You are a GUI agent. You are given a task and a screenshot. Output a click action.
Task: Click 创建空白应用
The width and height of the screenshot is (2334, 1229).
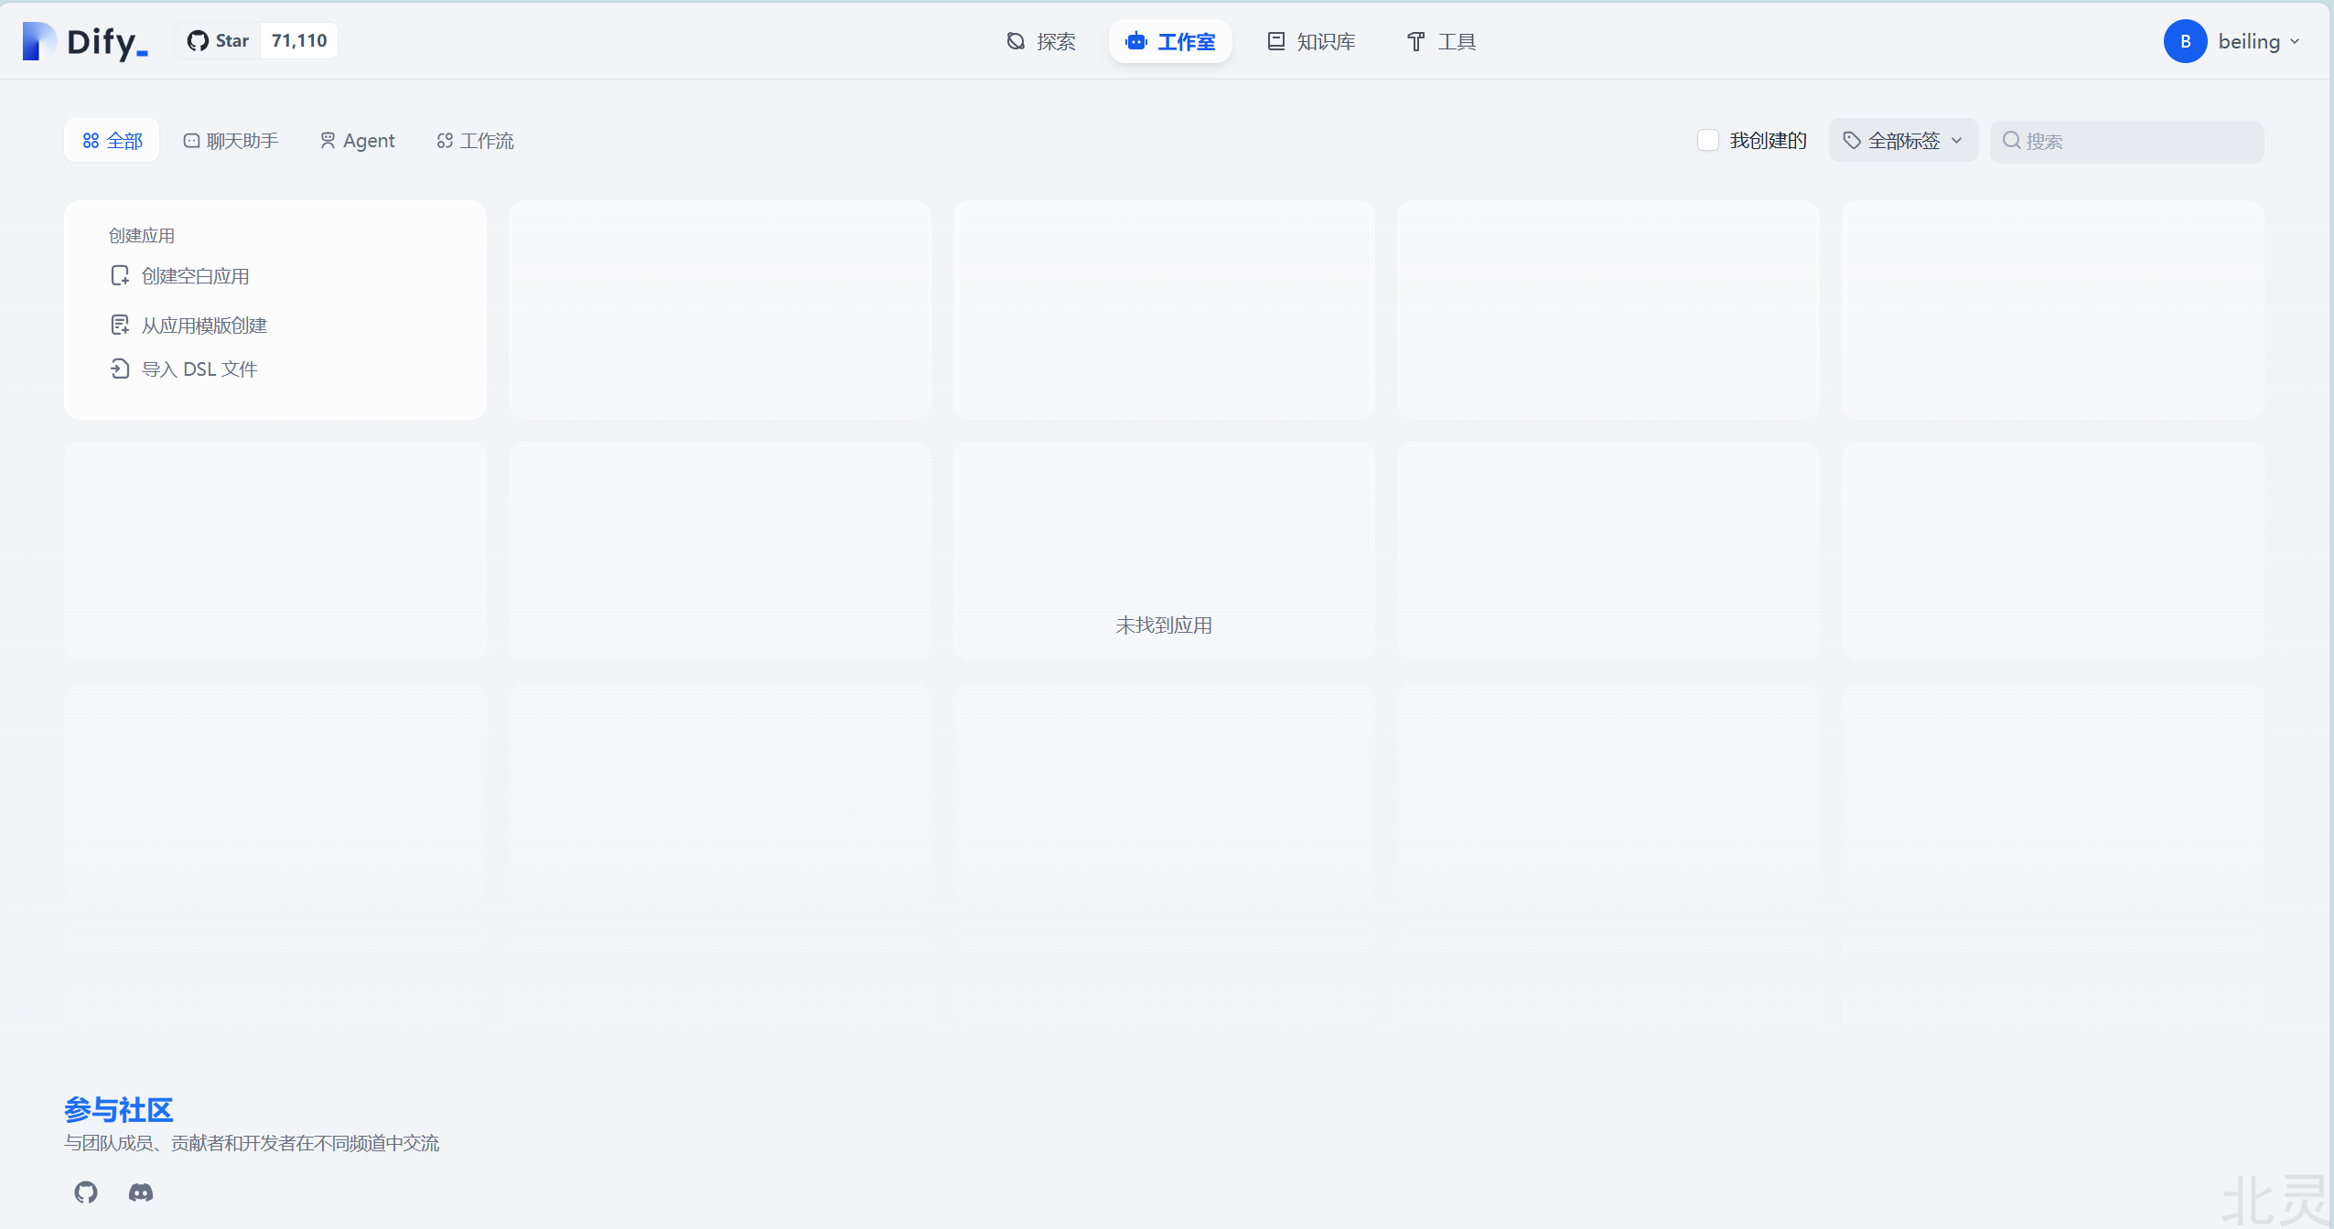tap(194, 276)
